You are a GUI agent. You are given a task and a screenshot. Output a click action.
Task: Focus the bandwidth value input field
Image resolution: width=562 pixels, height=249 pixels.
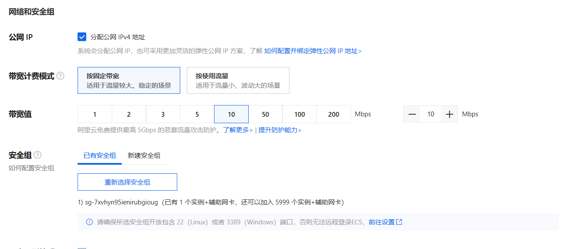431,114
